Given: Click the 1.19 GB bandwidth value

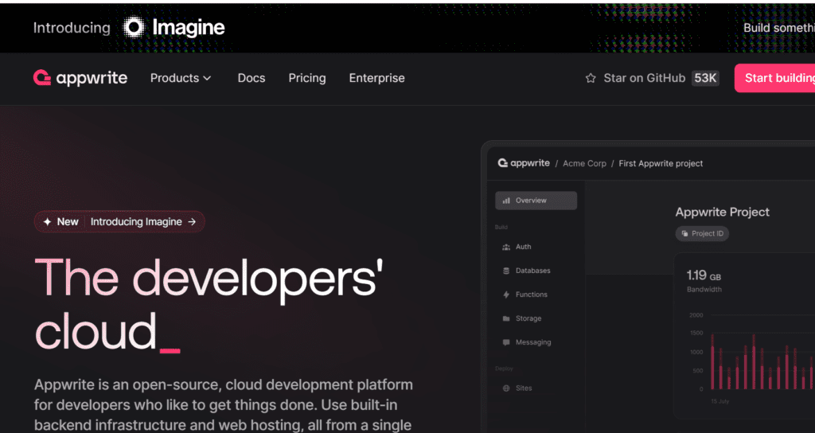Looking at the screenshot, I should pos(704,275).
